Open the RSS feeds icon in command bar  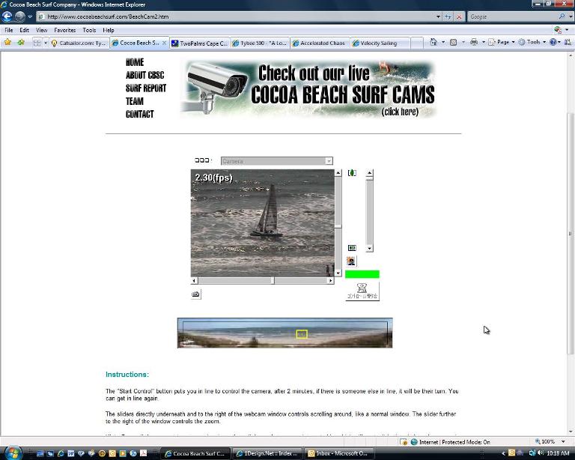[453, 42]
